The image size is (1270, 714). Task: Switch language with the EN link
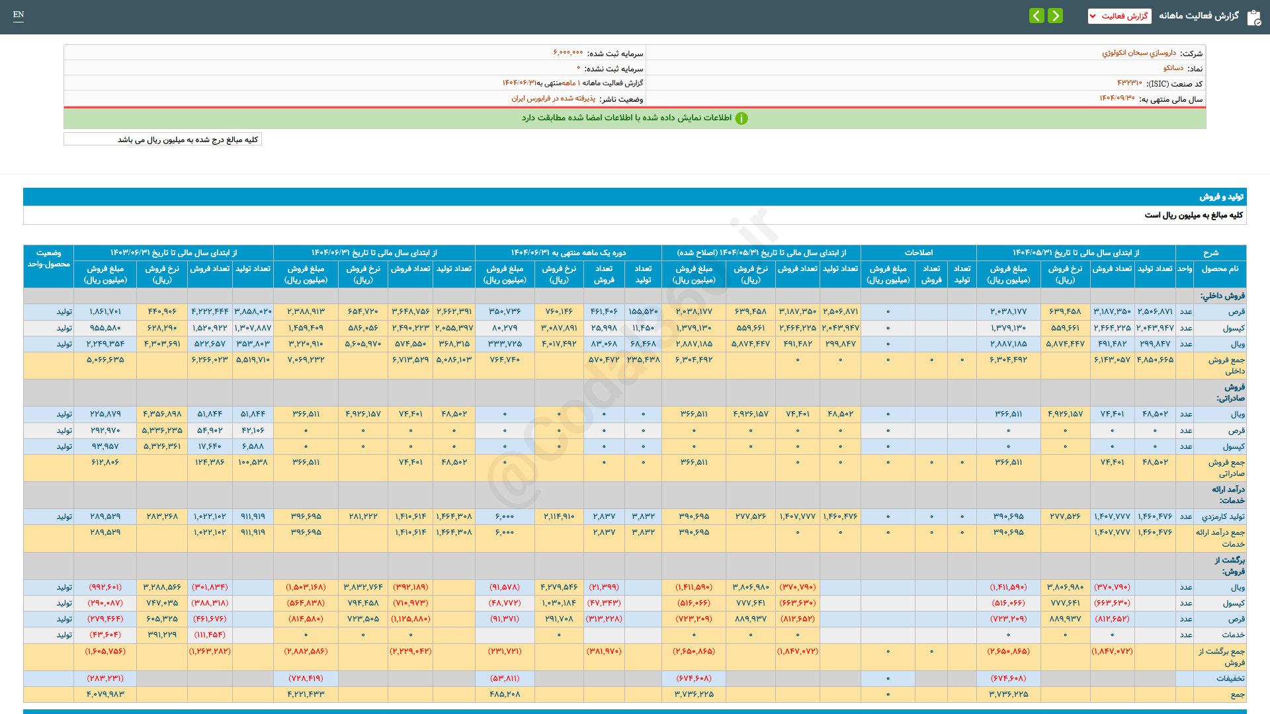19,15
